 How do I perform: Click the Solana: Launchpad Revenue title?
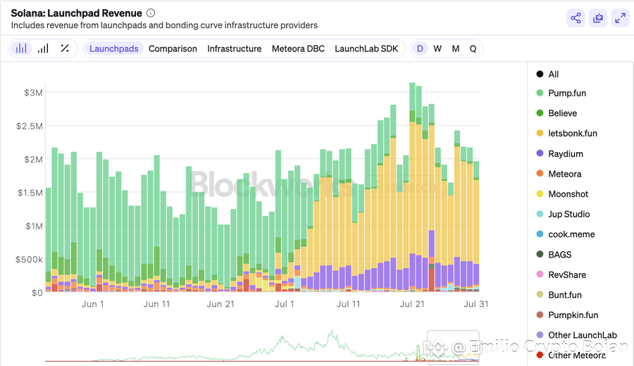(x=76, y=13)
